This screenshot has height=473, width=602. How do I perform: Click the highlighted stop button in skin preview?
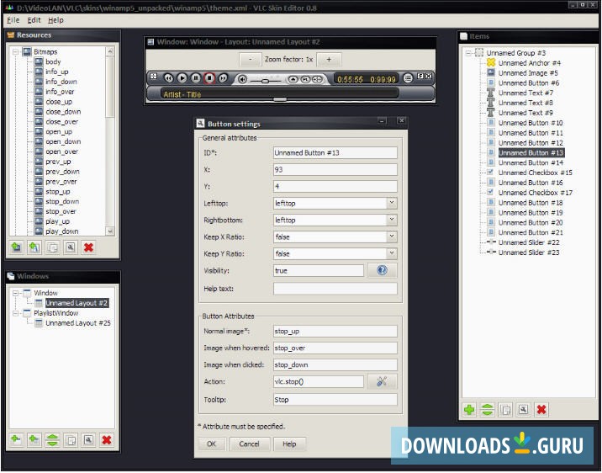tap(209, 78)
